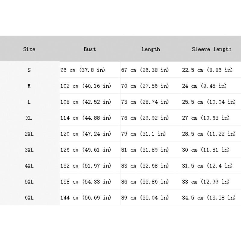
Task: Select the M size row label
Action: pyautogui.click(x=29, y=86)
